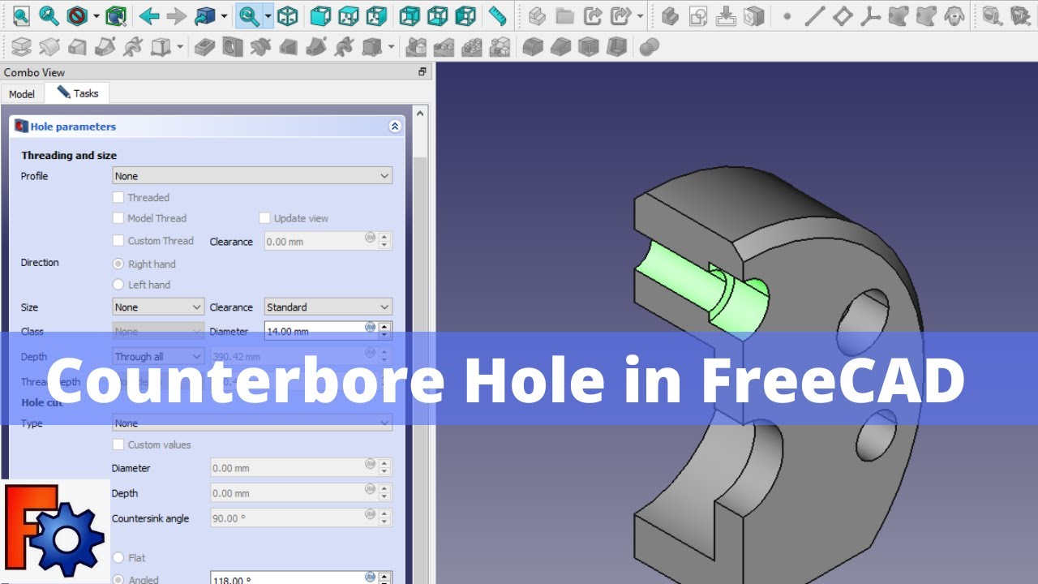Click the Boolean operation spheres icon
Image resolution: width=1038 pixels, height=584 pixels.
point(650,47)
